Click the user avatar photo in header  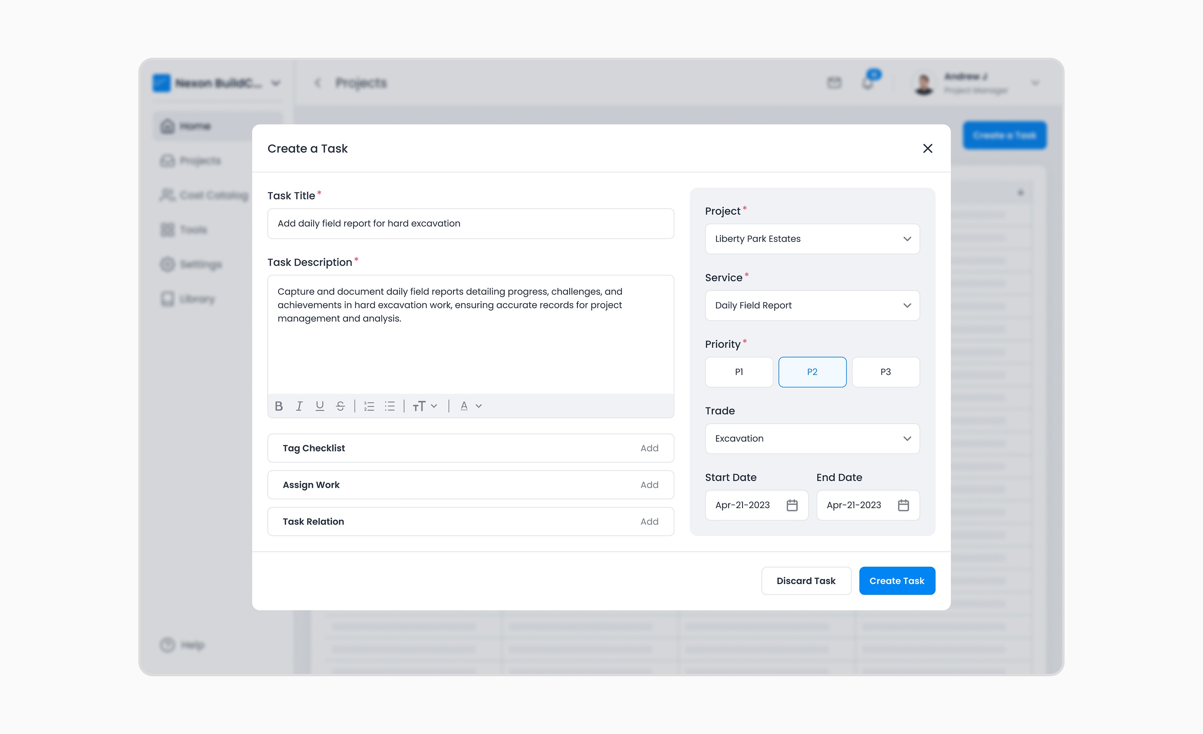(x=924, y=83)
